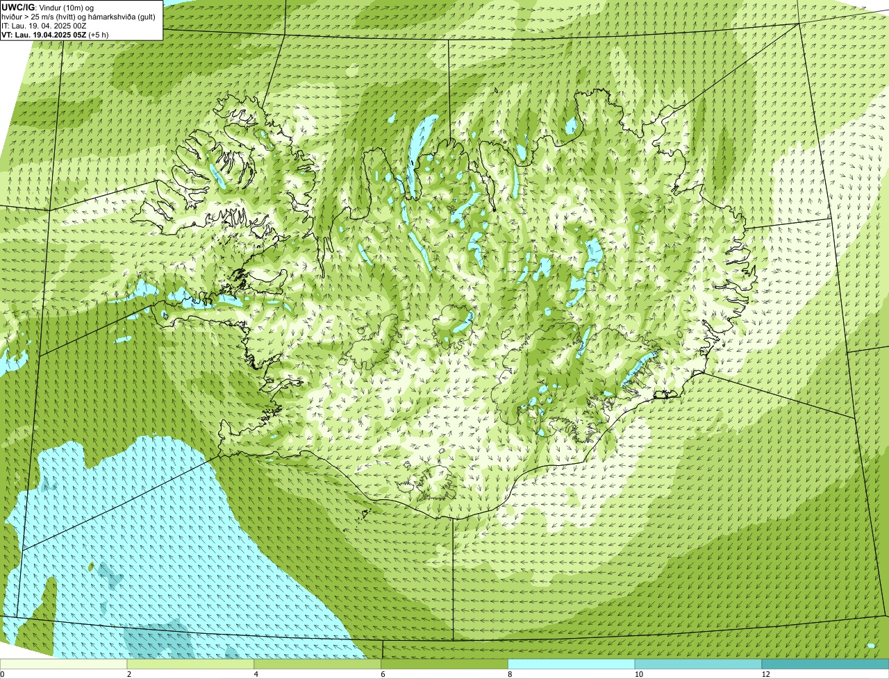The height and width of the screenshot is (679, 889).
Task: Click the '4' label on the color scale
Action: coord(256,674)
